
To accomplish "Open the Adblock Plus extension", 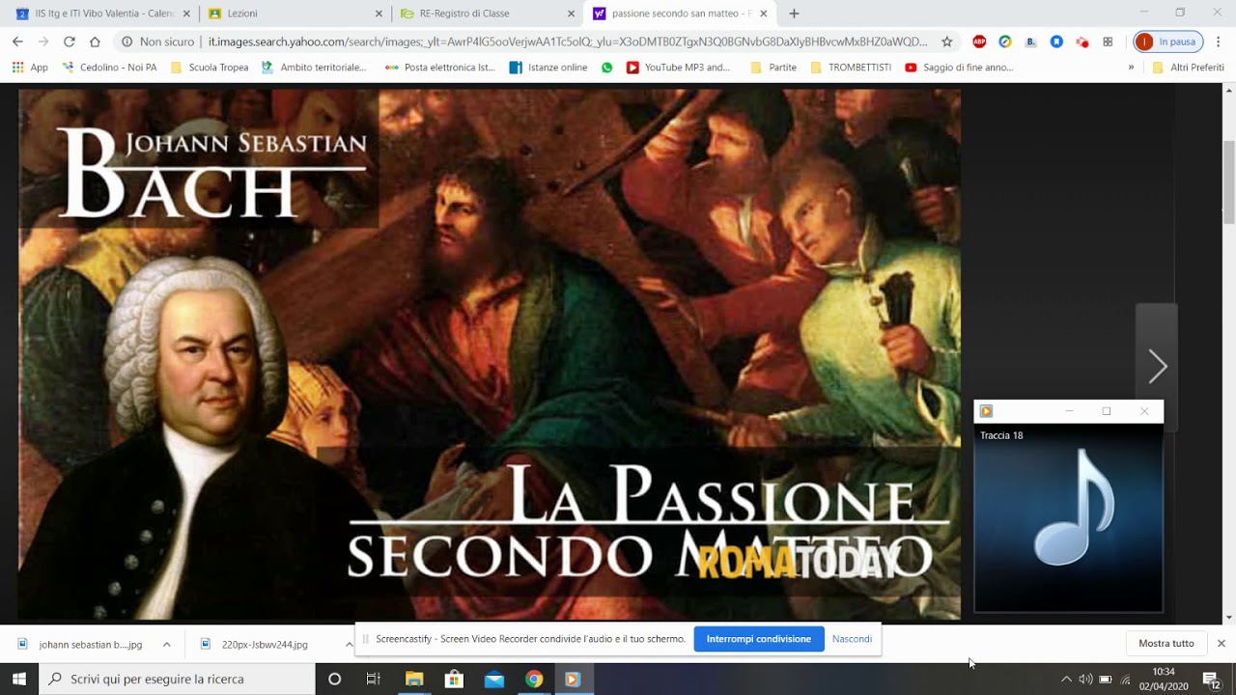I will (x=979, y=42).
